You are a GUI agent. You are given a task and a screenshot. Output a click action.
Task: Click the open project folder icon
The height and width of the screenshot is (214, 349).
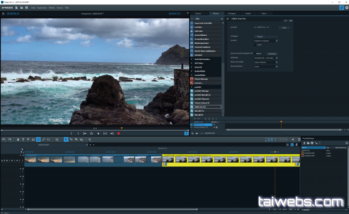[22, 7]
